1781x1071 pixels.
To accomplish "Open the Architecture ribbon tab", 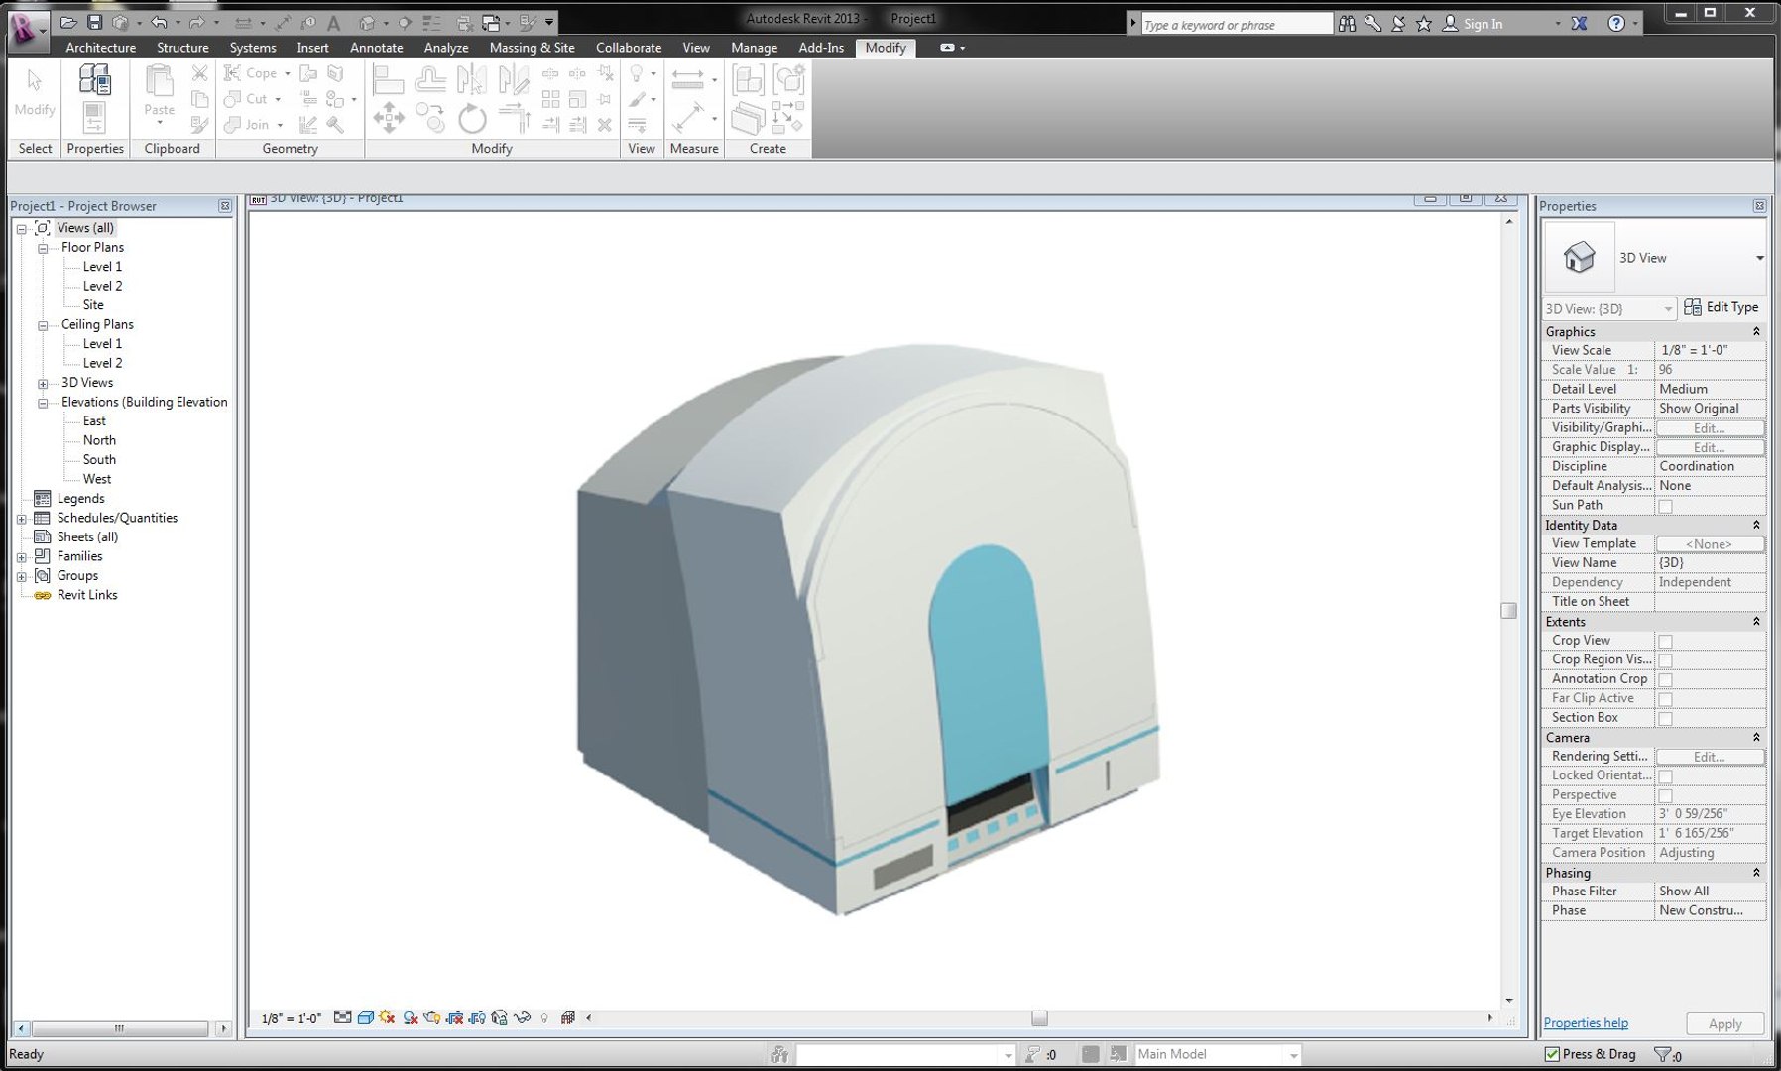I will 100,48.
